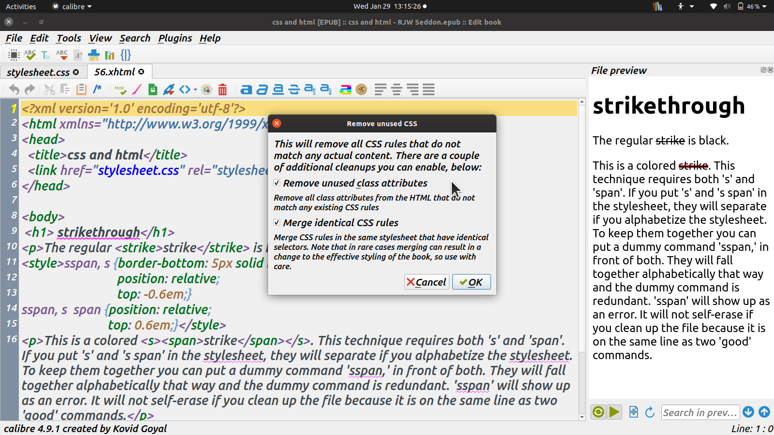
Task: Close the 56.xhtml tab
Action: 141,72
